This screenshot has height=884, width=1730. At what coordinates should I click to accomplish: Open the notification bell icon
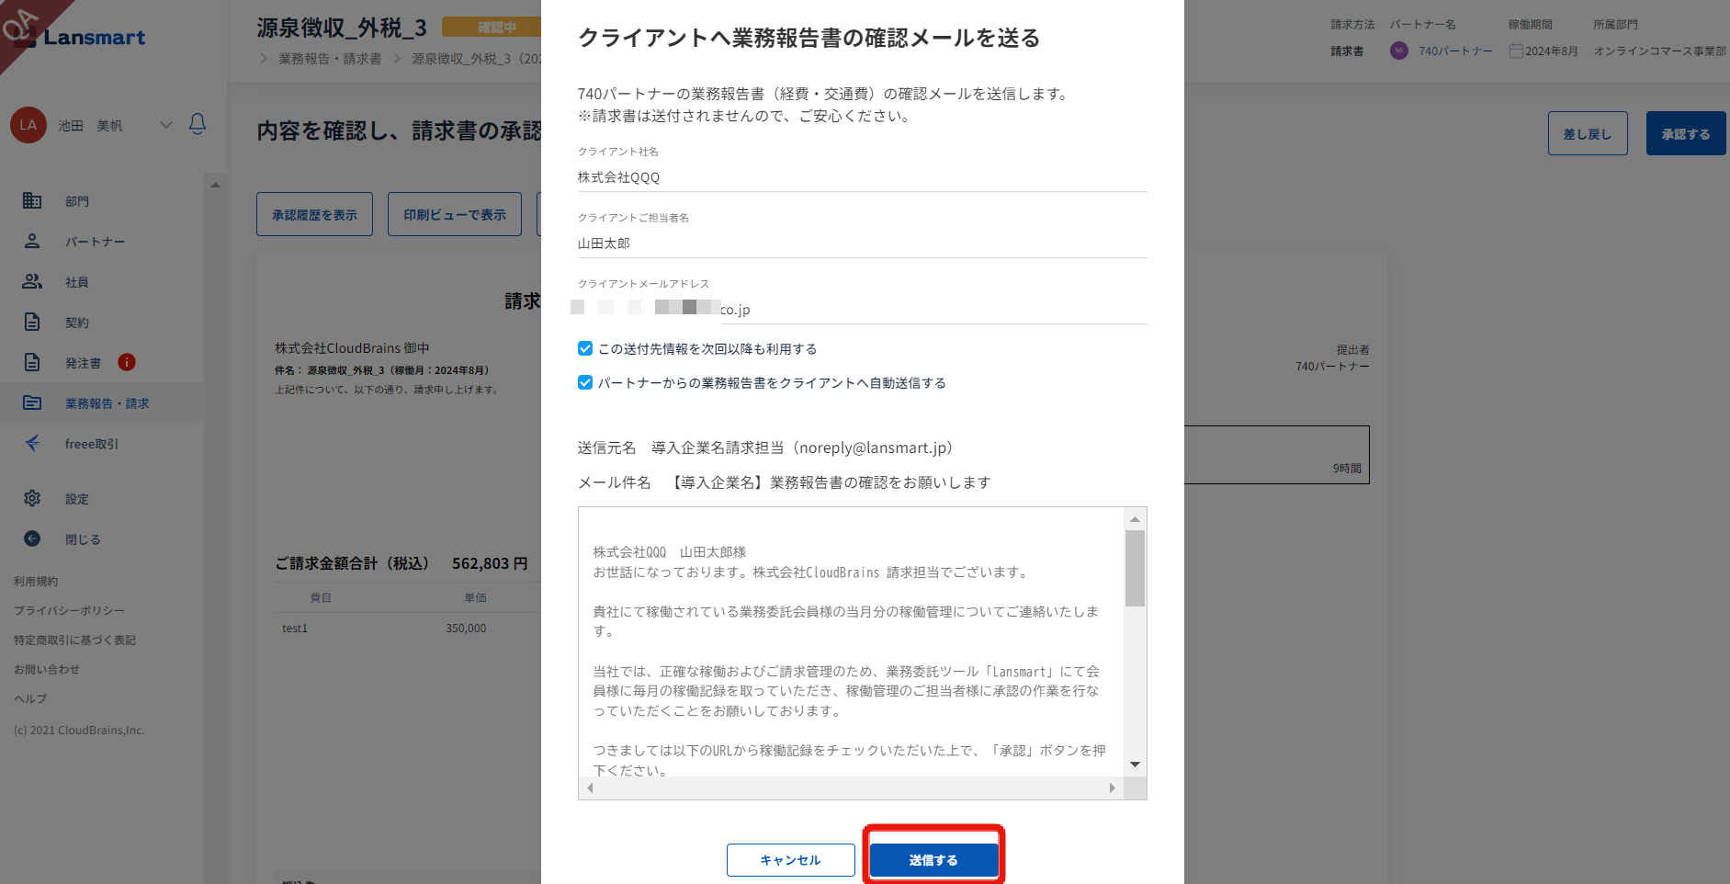tap(198, 124)
